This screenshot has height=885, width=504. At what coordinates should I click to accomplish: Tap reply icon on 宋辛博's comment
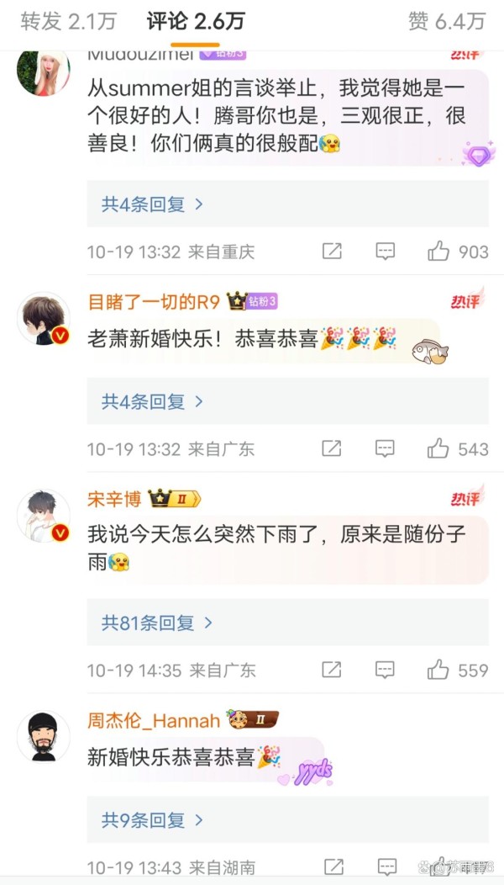tap(385, 670)
